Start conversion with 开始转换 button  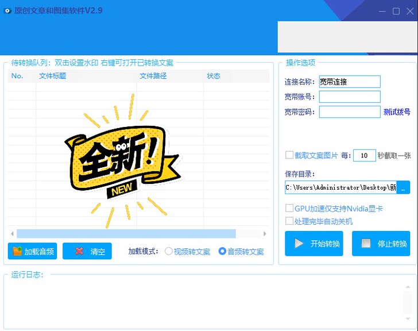(x=314, y=244)
